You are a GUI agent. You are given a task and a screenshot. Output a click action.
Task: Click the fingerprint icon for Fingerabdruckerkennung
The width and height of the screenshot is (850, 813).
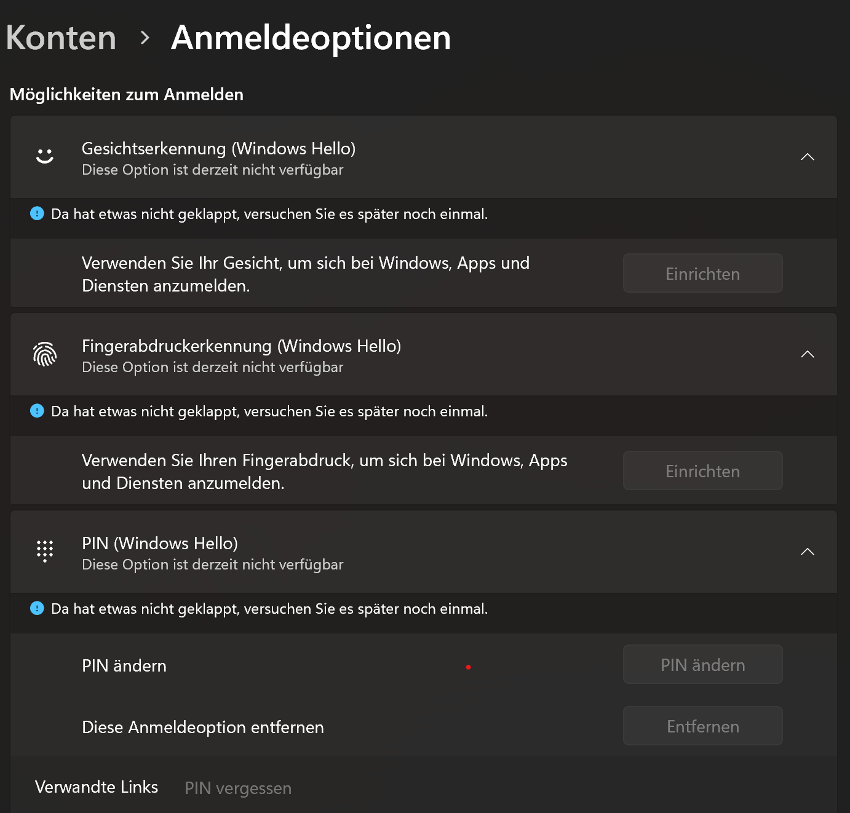45,354
